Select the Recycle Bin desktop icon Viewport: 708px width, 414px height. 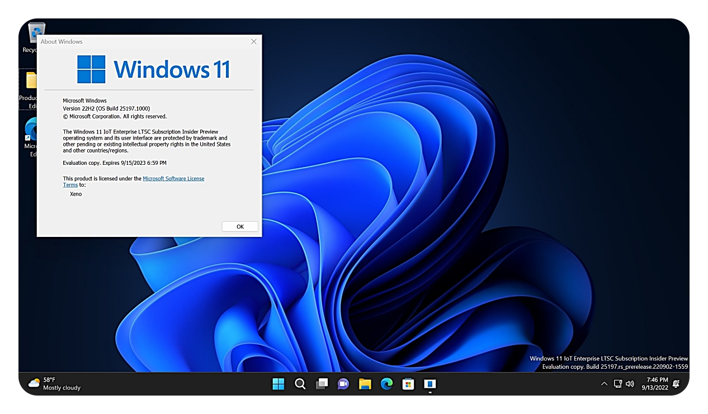(x=34, y=37)
